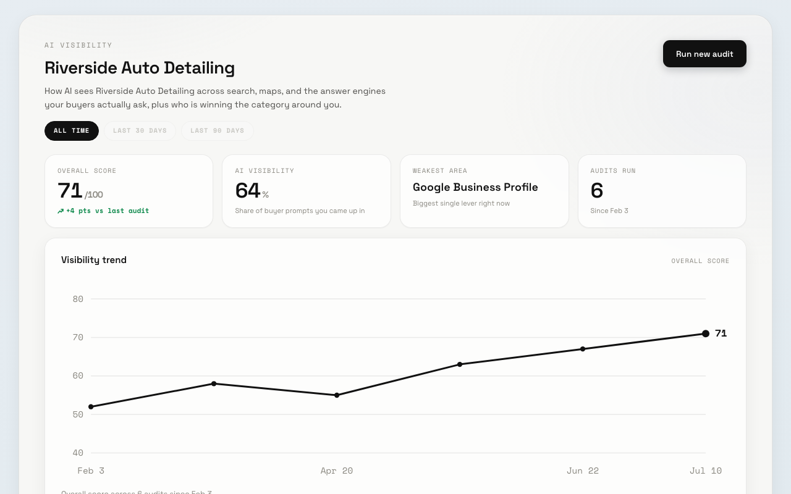Screen dimensions: 791x494
Task: Click the upward trend arrow icon
Action: pyautogui.click(x=61, y=211)
